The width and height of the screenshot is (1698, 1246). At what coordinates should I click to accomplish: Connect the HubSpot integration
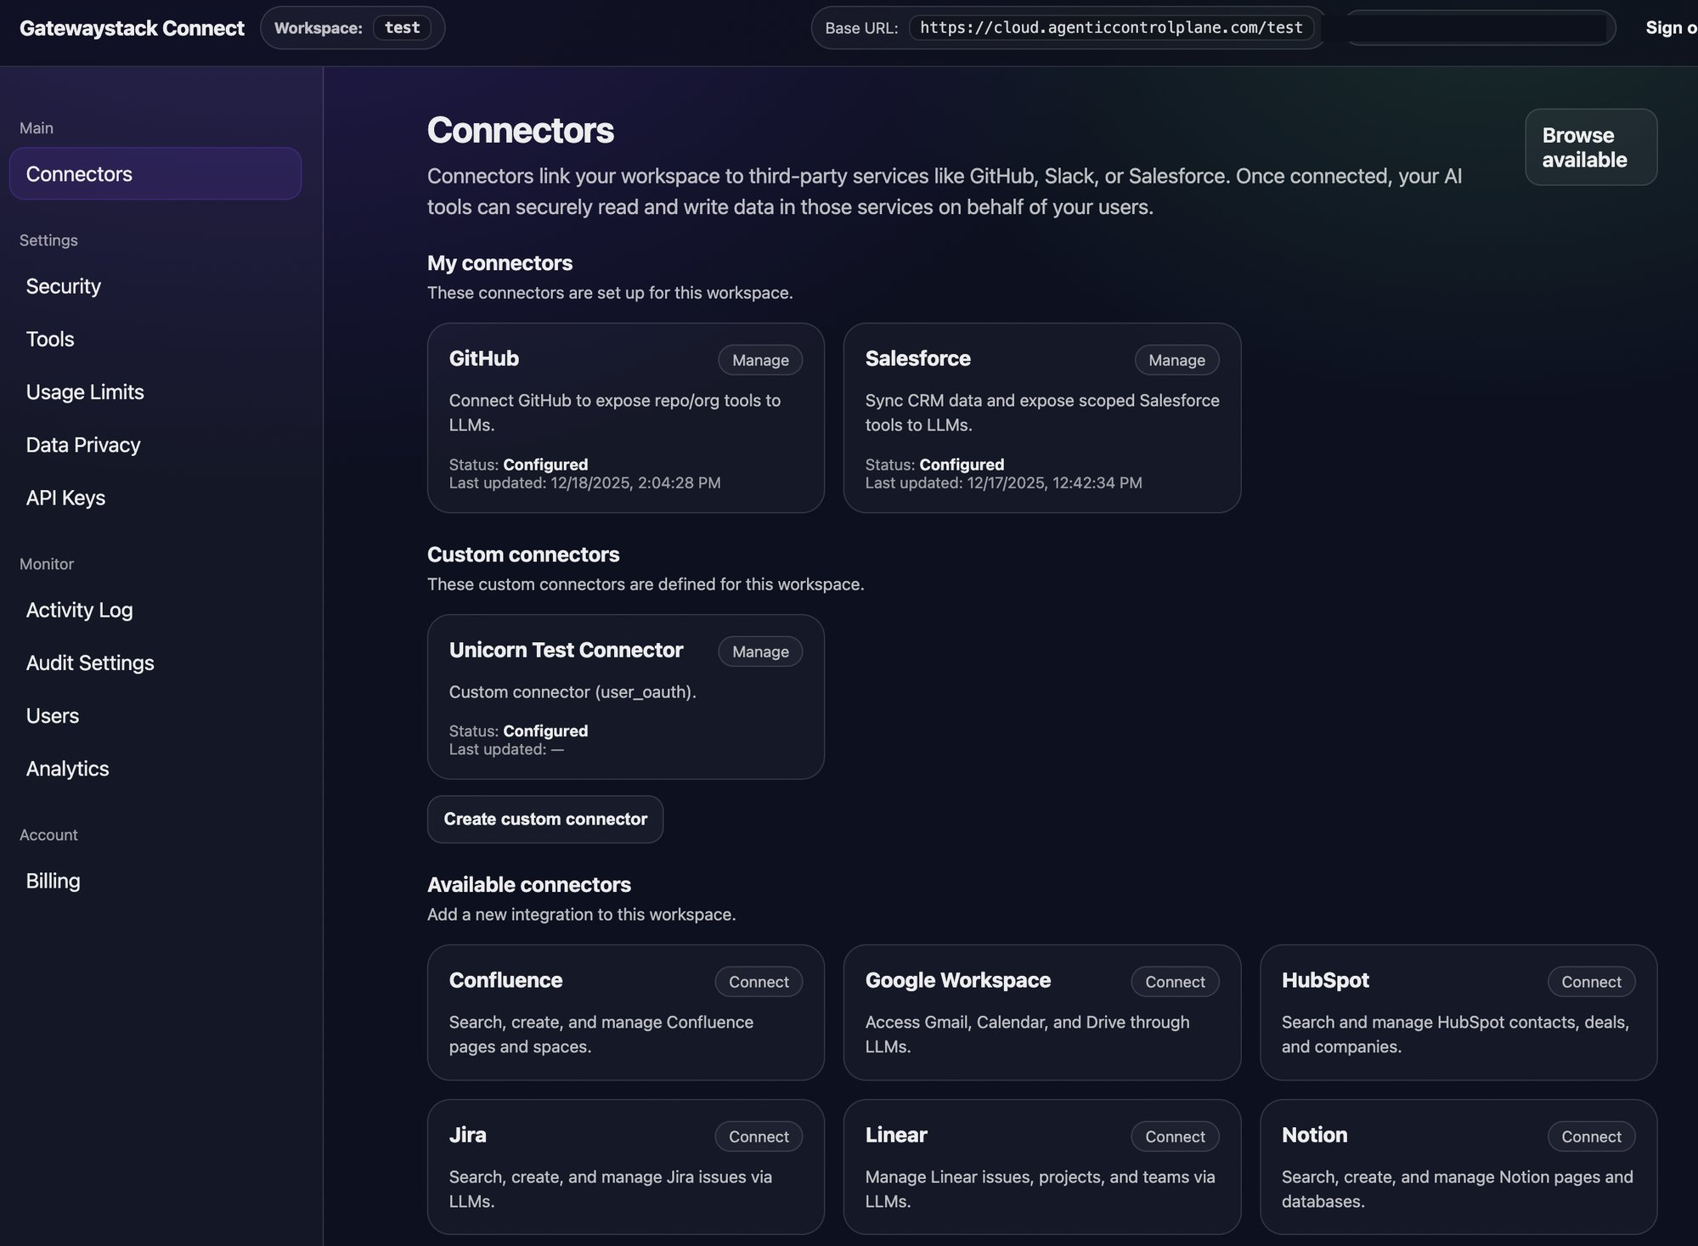(x=1590, y=982)
